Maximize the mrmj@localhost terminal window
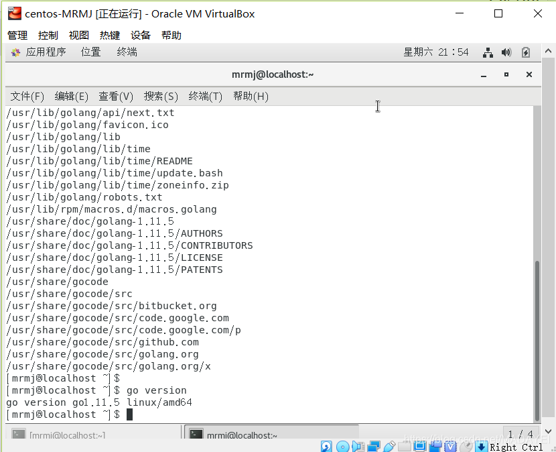556x452 pixels. pos(506,74)
